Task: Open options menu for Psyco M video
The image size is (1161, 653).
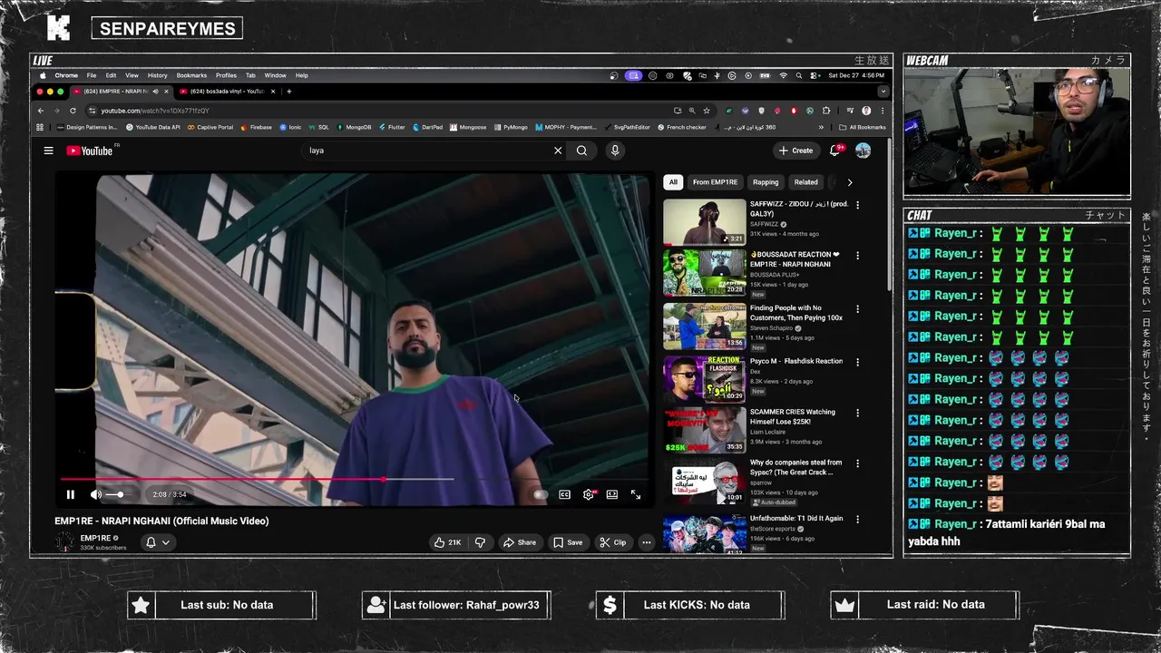Action: coord(858,362)
